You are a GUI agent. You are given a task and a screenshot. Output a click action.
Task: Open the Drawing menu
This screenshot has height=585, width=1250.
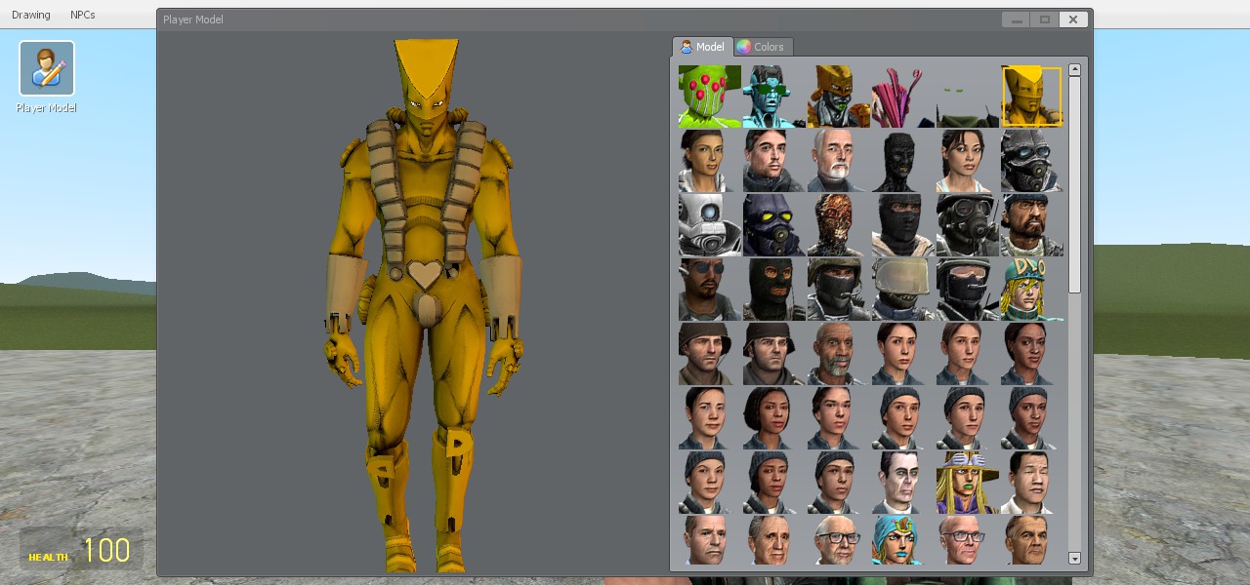pos(31,15)
